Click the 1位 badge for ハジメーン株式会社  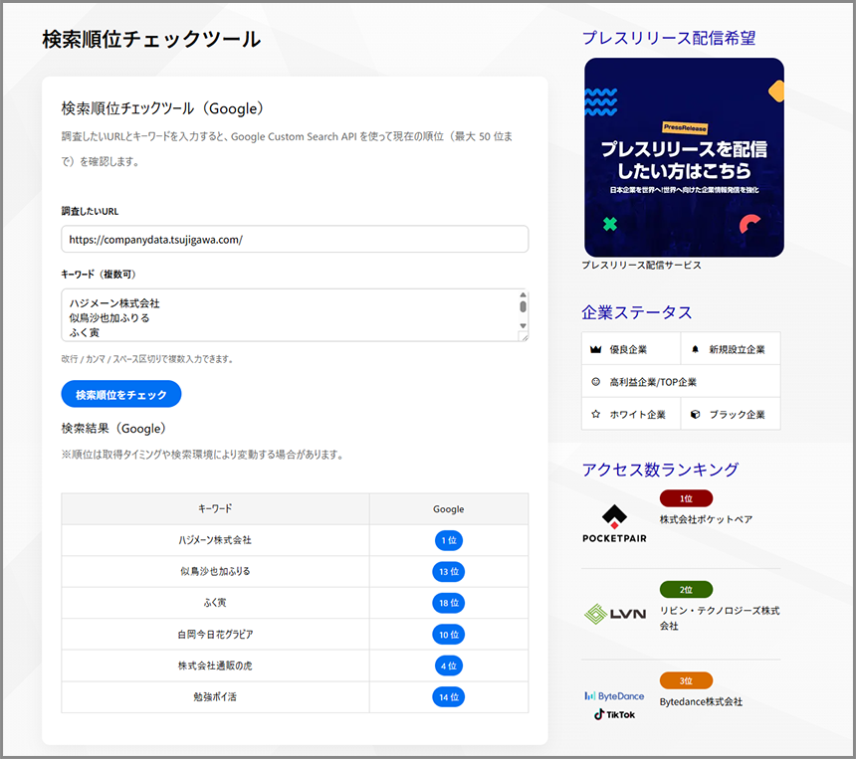(448, 540)
